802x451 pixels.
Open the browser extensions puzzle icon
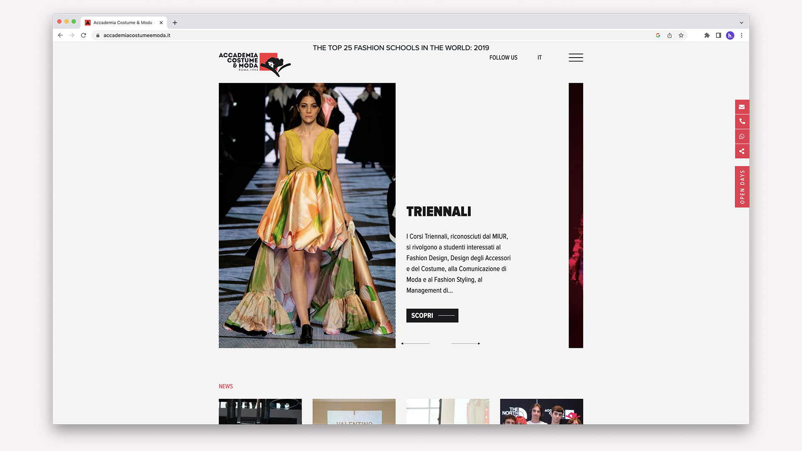coord(707,35)
